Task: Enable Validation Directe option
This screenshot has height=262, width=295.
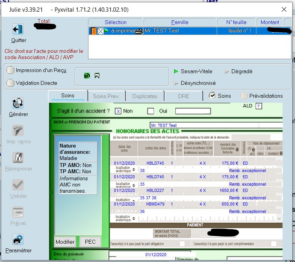Action: [11, 83]
